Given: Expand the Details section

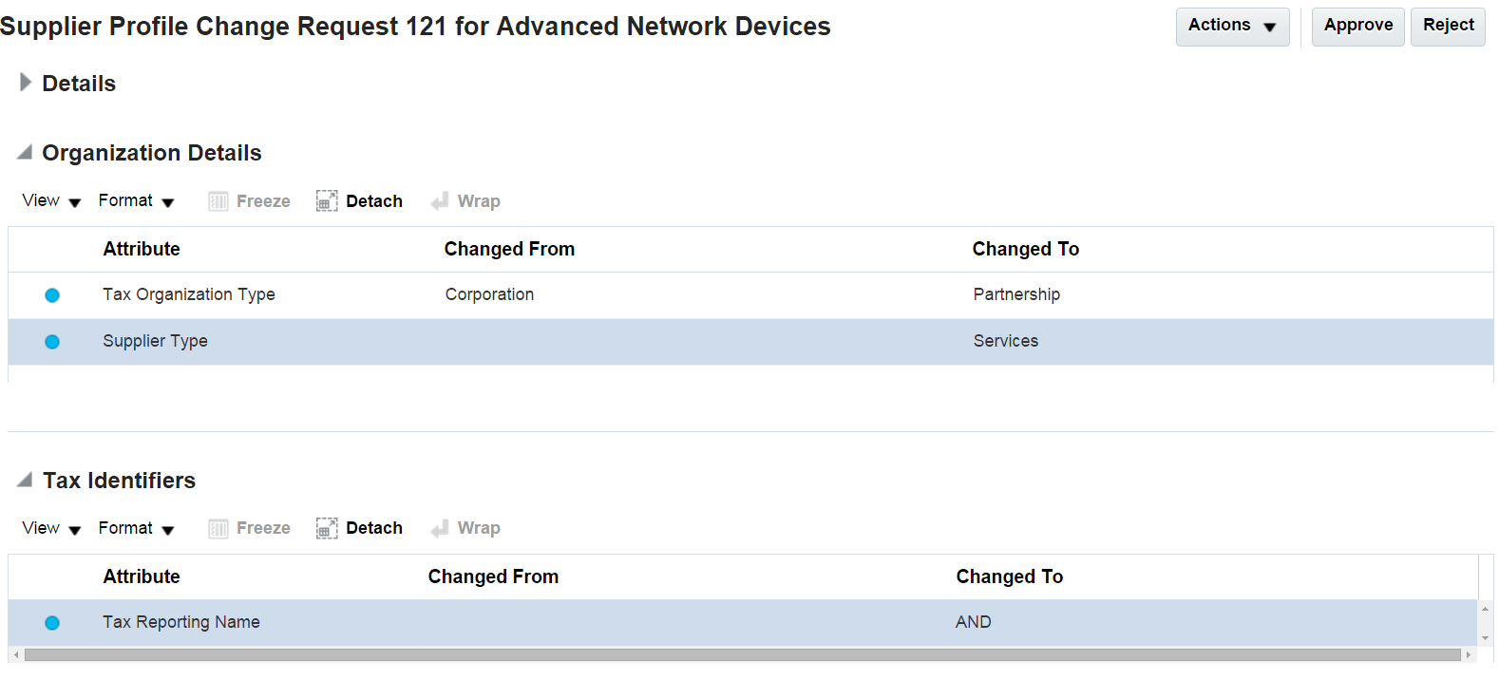Looking at the screenshot, I should (x=26, y=83).
